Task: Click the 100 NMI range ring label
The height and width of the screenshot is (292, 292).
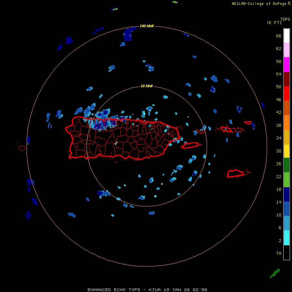Action: tap(147, 26)
